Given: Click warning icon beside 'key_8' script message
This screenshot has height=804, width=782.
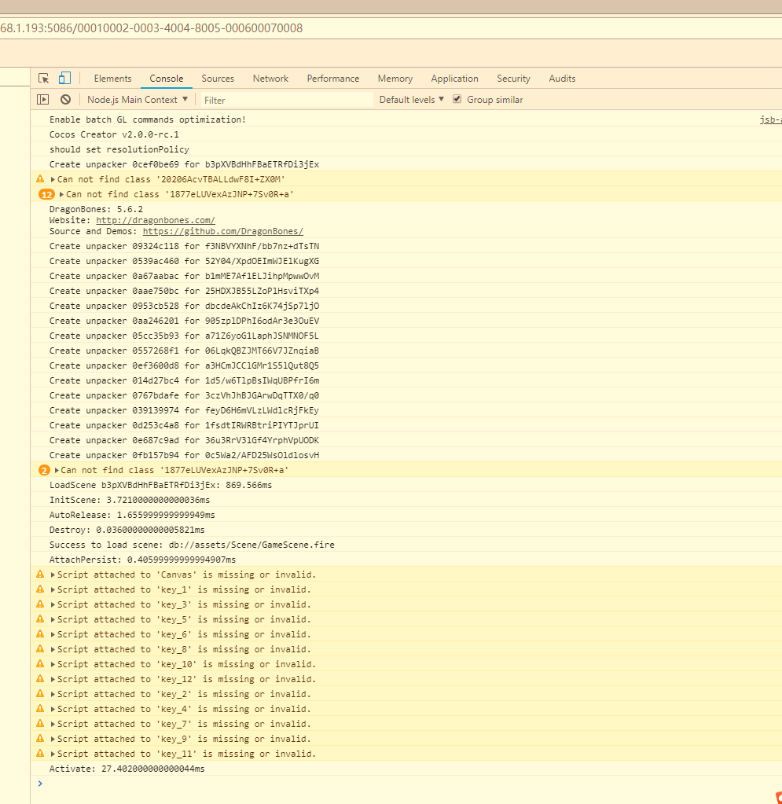Looking at the screenshot, I should click(41, 648).
